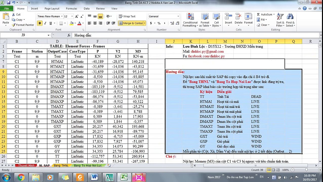Open the File tab
This screenshot has height=182, width=323.
pos(7,9)
